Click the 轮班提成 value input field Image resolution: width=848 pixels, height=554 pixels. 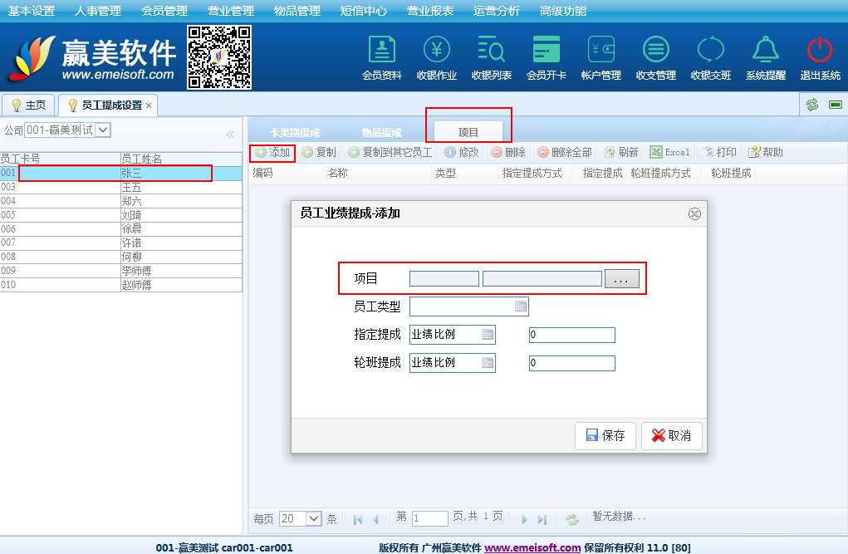tap(571, 363)
